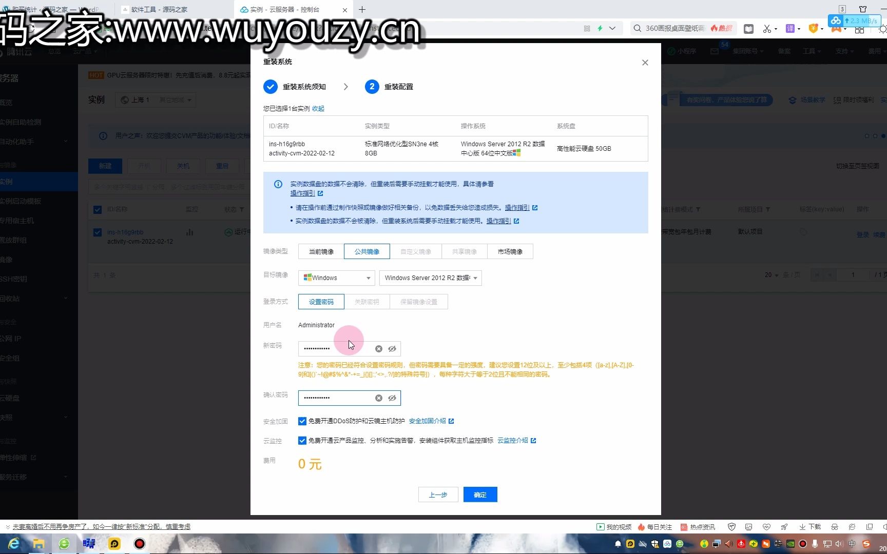
Task: Click the rocket accelerator icon in status bar
Action: pyautogui.click(x=784, y=527)
